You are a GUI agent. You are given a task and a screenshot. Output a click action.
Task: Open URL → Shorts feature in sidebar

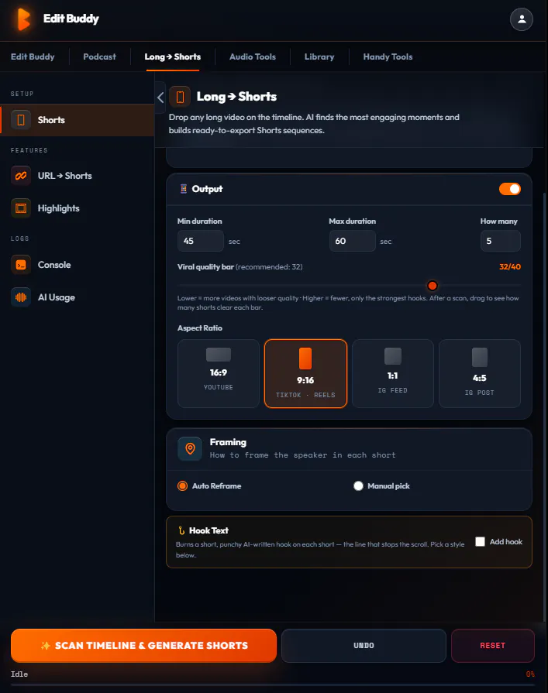(78, 176)
